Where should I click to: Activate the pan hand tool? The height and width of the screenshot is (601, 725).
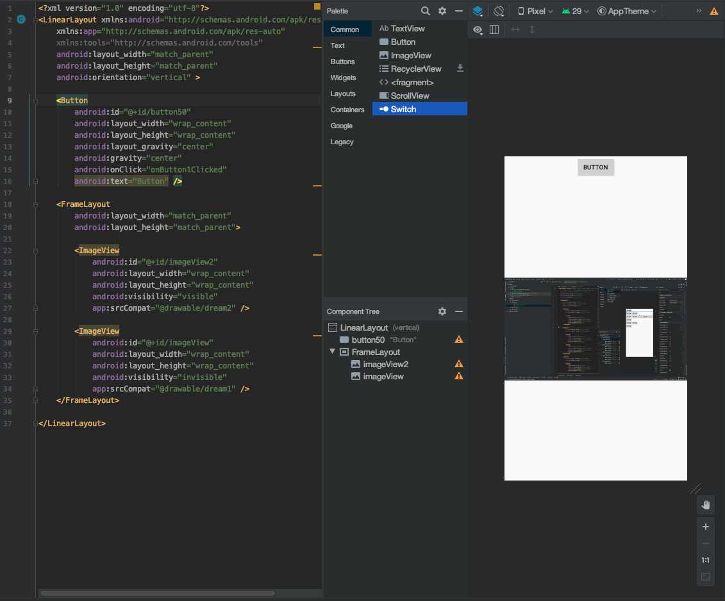706,504
